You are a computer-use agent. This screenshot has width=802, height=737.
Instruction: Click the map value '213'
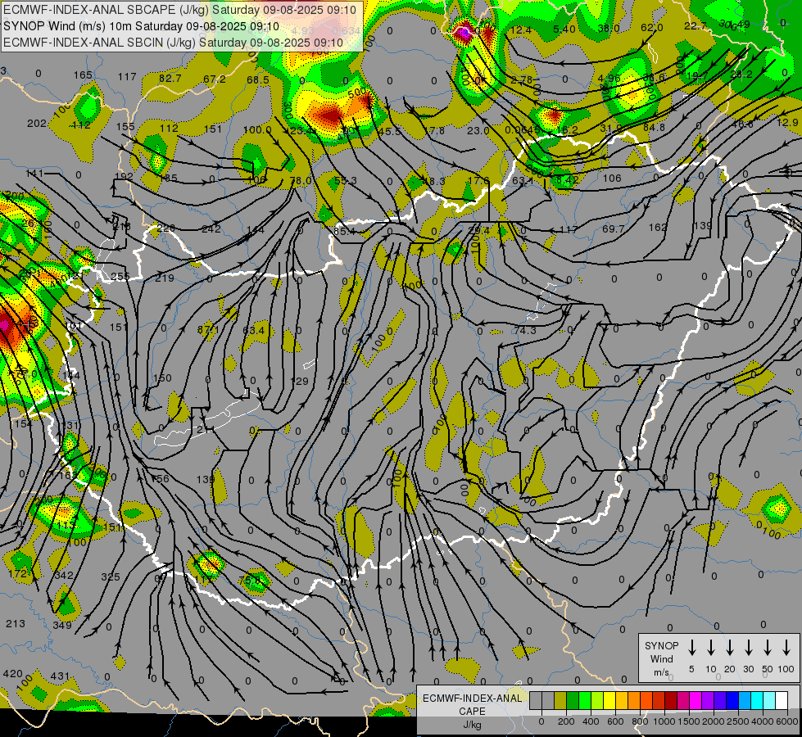pos(16,623)
